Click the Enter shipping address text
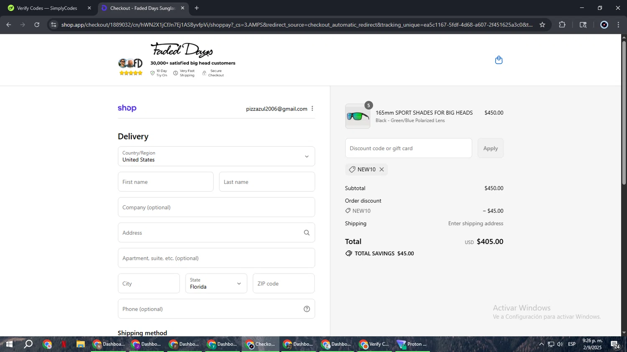 click(476, 224)
